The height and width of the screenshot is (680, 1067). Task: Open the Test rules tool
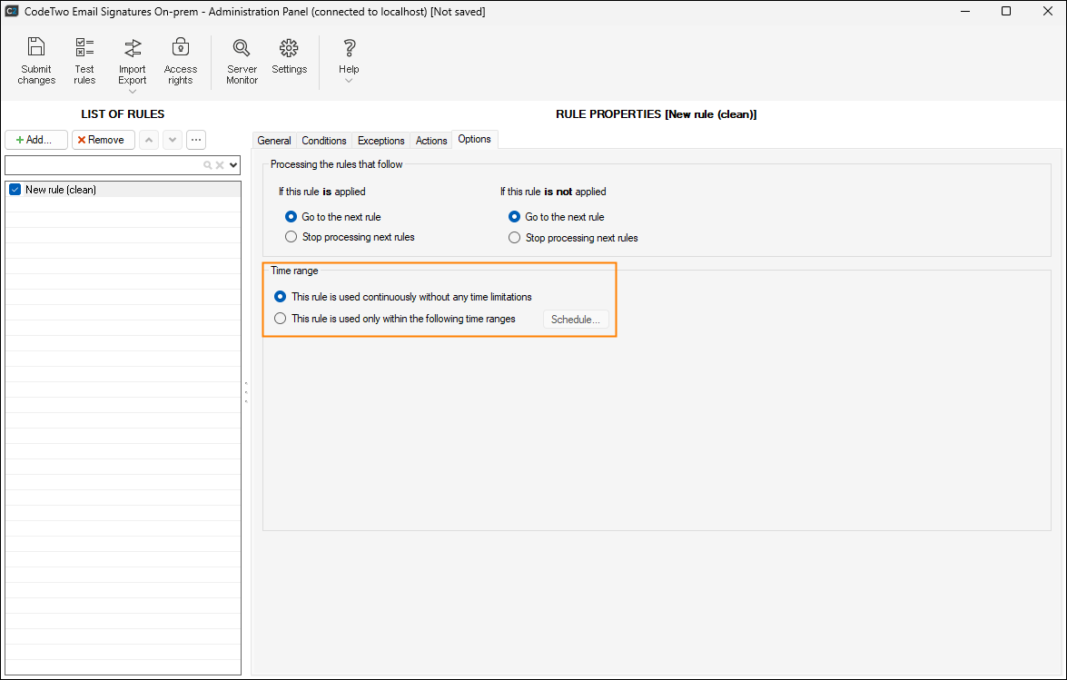(x=84, y=48)
